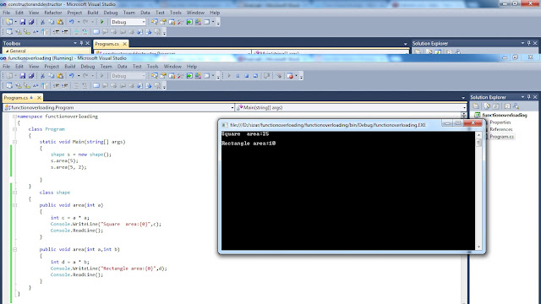Click "Rectangle area:10" console output line
Screen dimensions: 541x304
249,143
